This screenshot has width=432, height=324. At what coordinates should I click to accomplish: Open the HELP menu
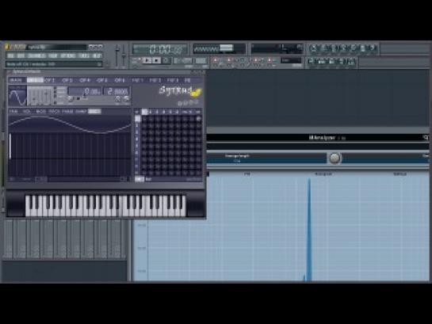coord(97,56)
